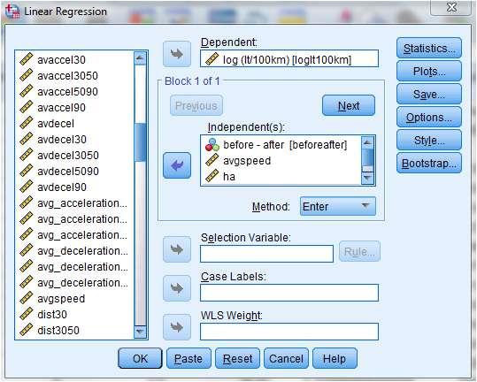Click ruler icon next to avdecel5090
477x382 pixels.
tap(27, 171)
